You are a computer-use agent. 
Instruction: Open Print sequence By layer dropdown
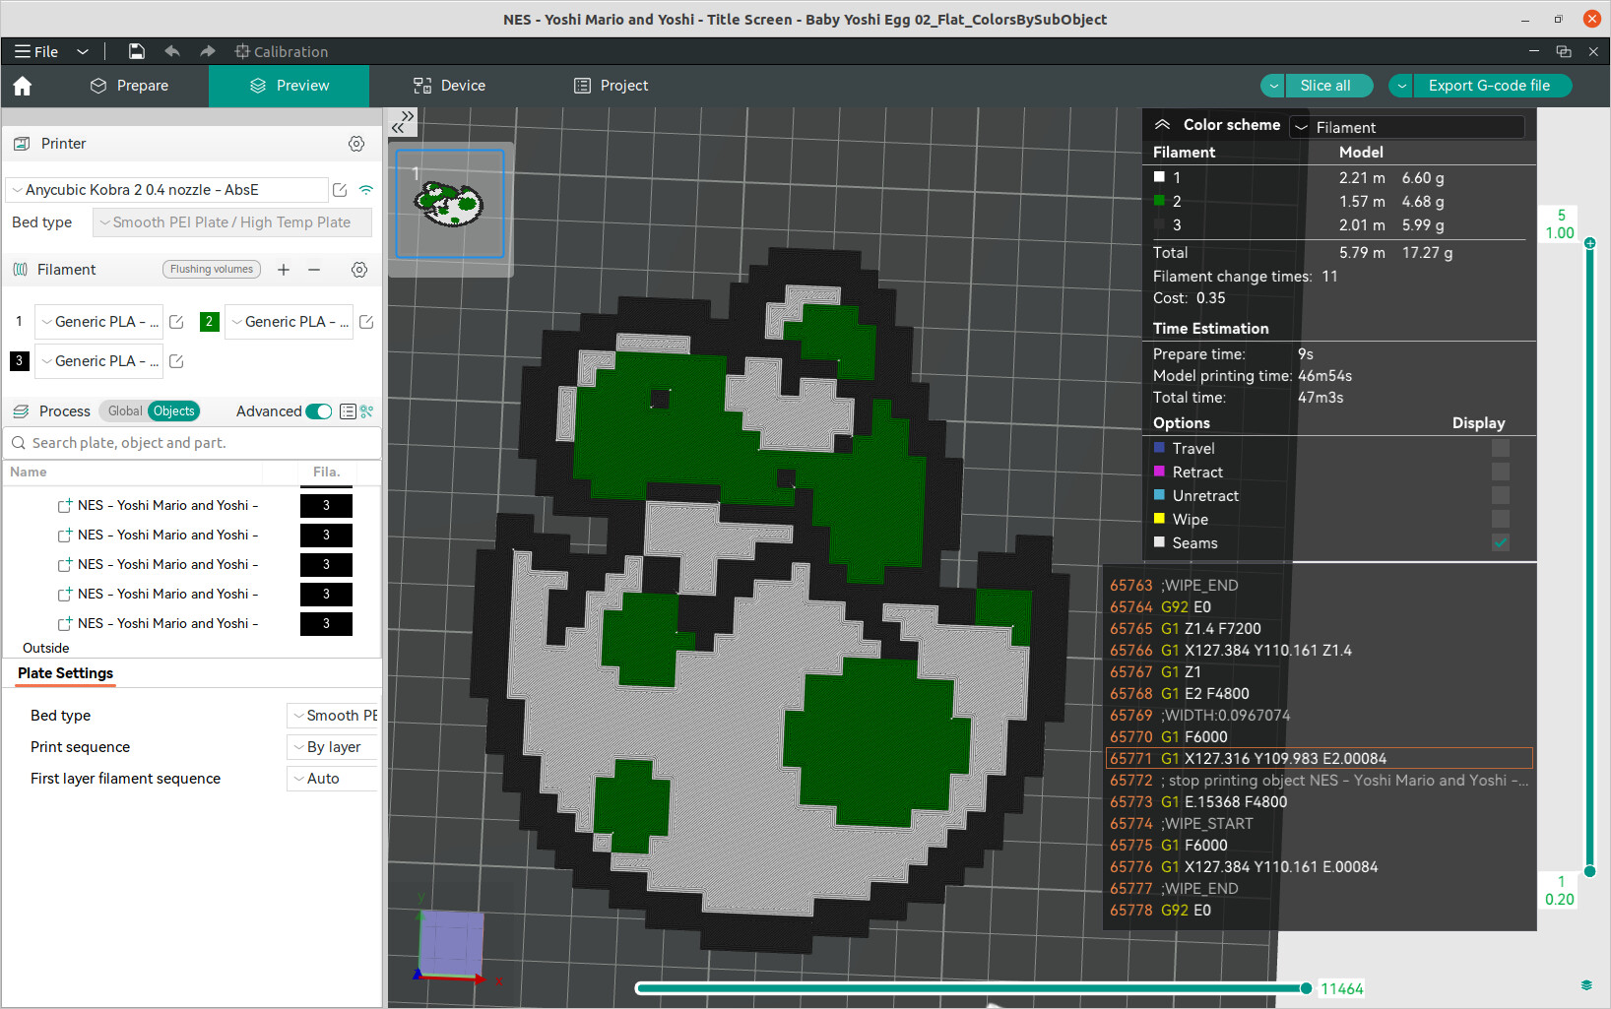click(333, 747)
